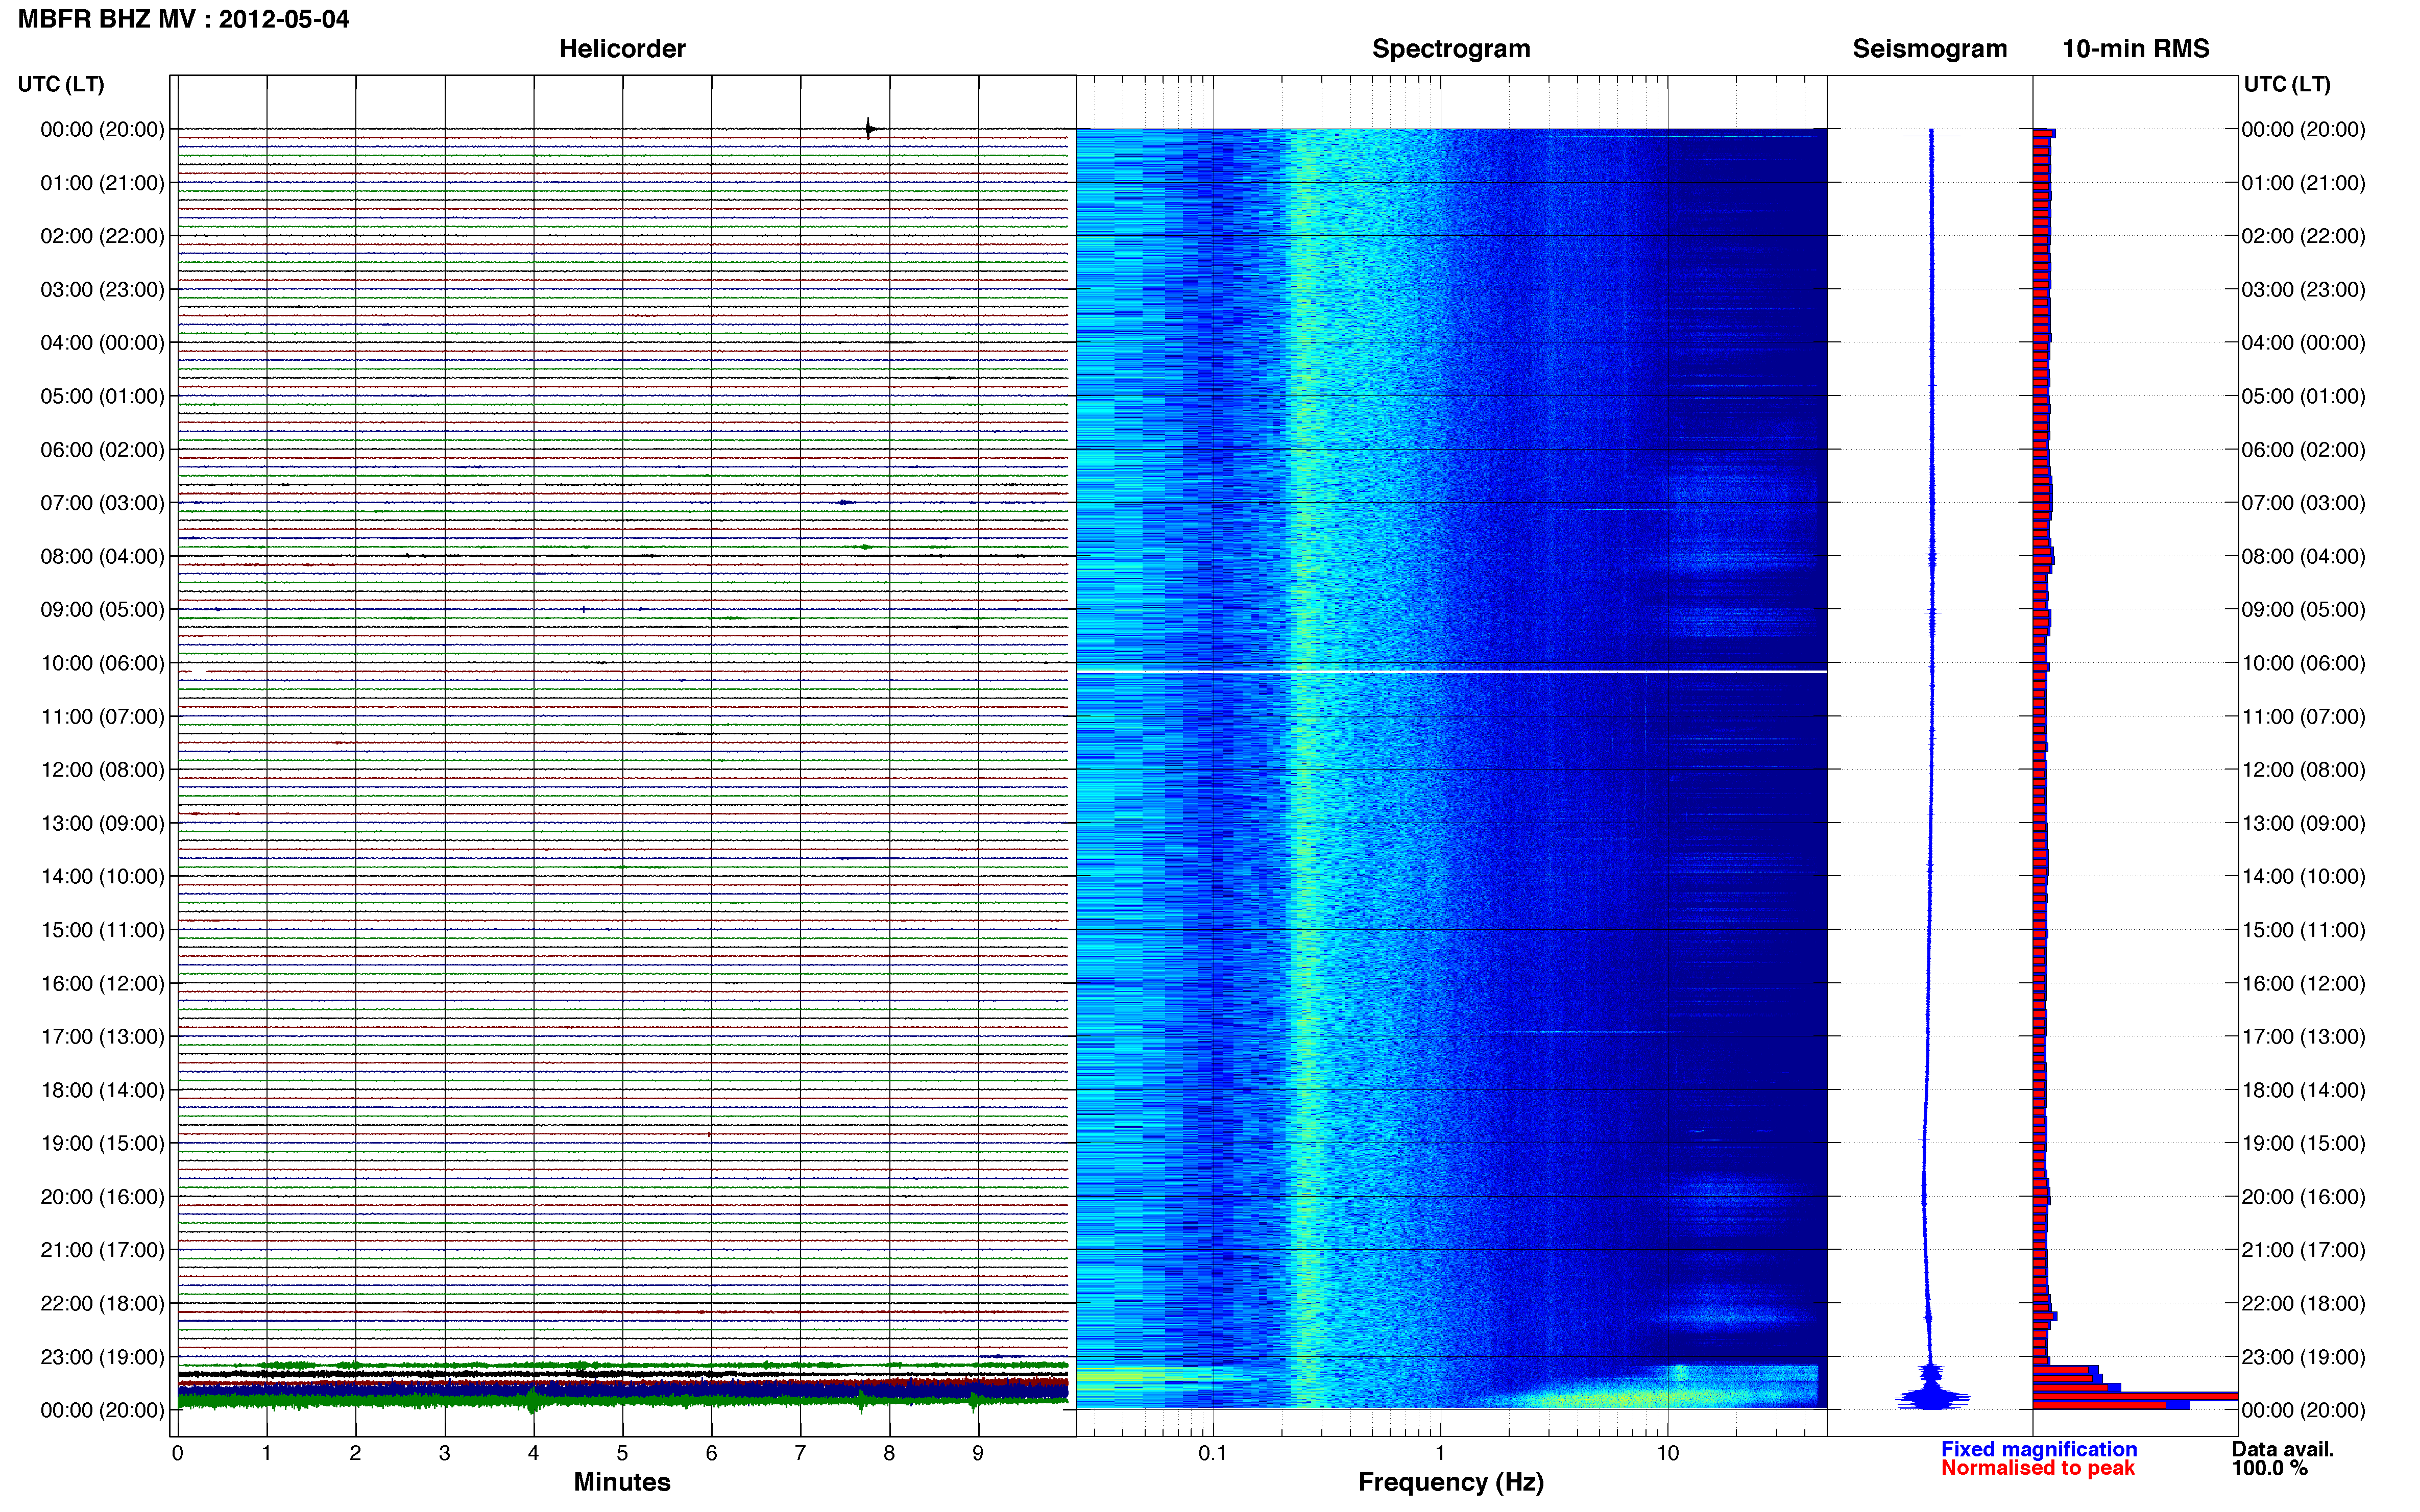The width and height of the screenshot is (2420, 1512).
Task: Click the 'Minutes' x-axis label
Action: tap(622, 1482)
